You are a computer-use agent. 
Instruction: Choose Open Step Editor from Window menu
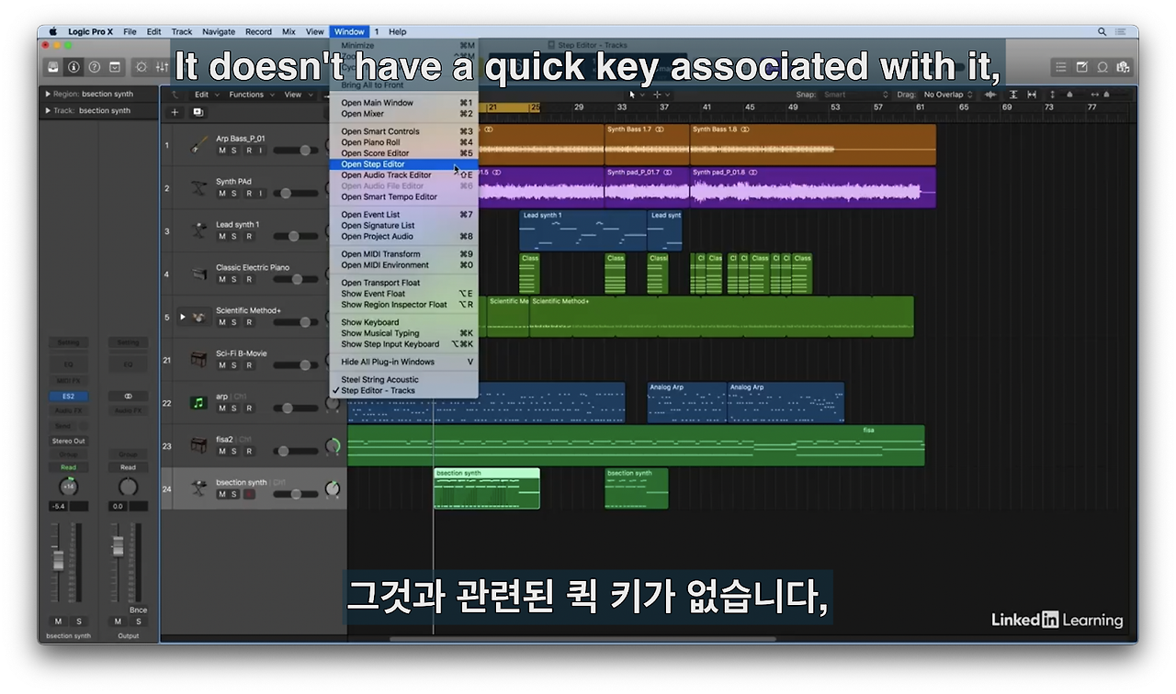404,164
